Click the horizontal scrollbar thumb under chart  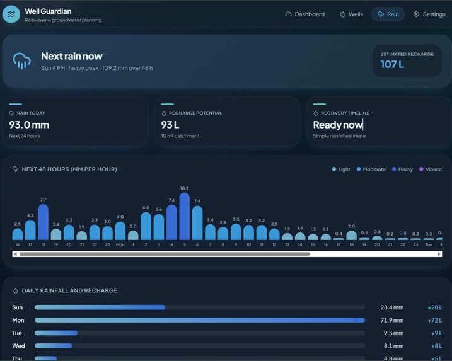tap(165, 254)
